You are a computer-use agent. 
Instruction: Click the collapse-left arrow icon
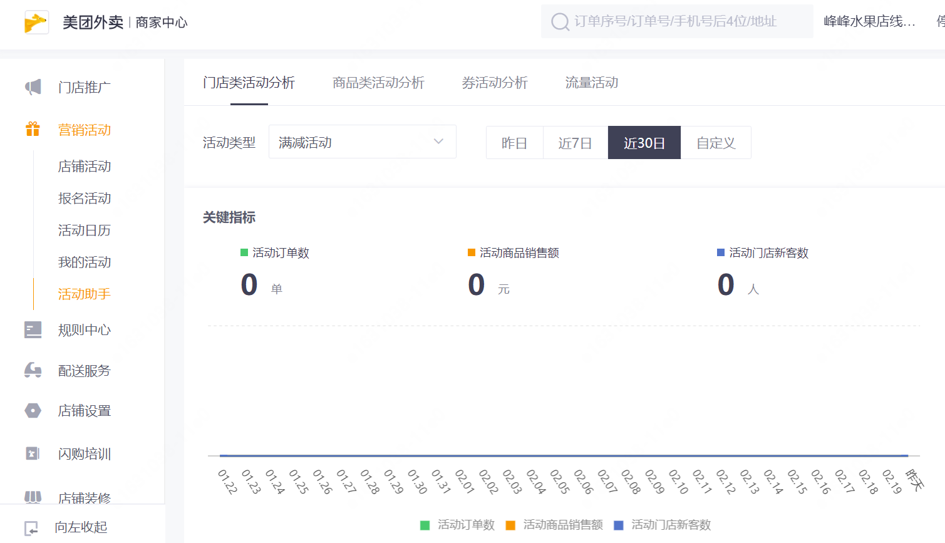coord(31,527)
